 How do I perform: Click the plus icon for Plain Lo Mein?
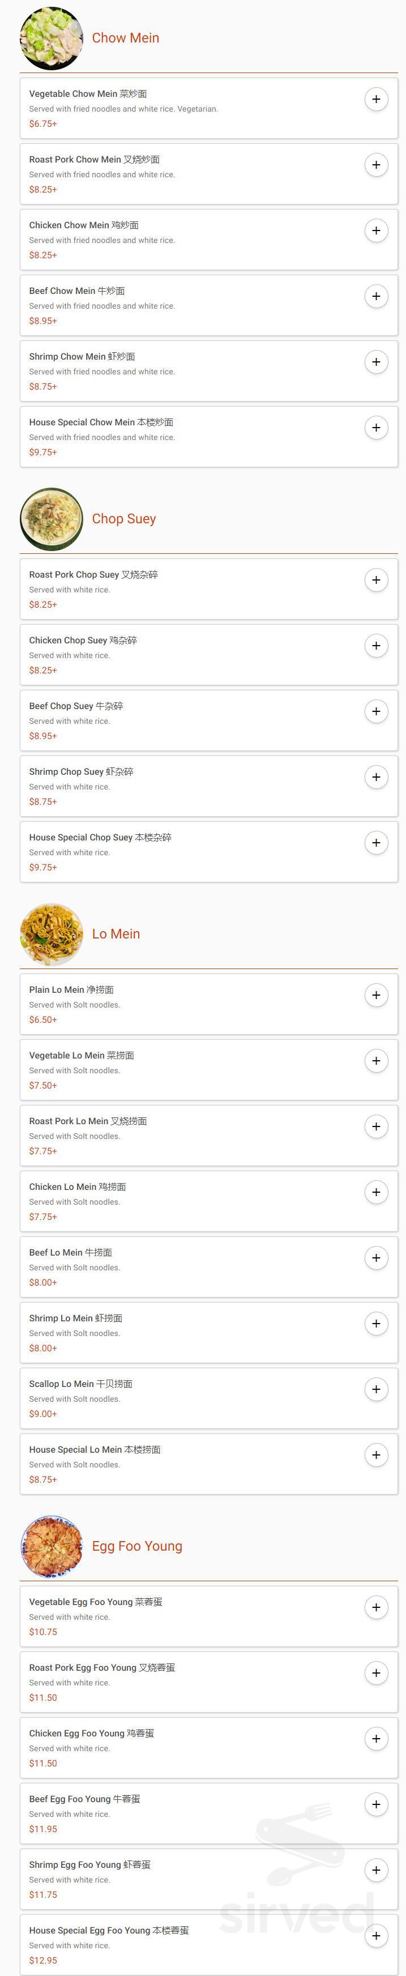(x=377, y=995)
